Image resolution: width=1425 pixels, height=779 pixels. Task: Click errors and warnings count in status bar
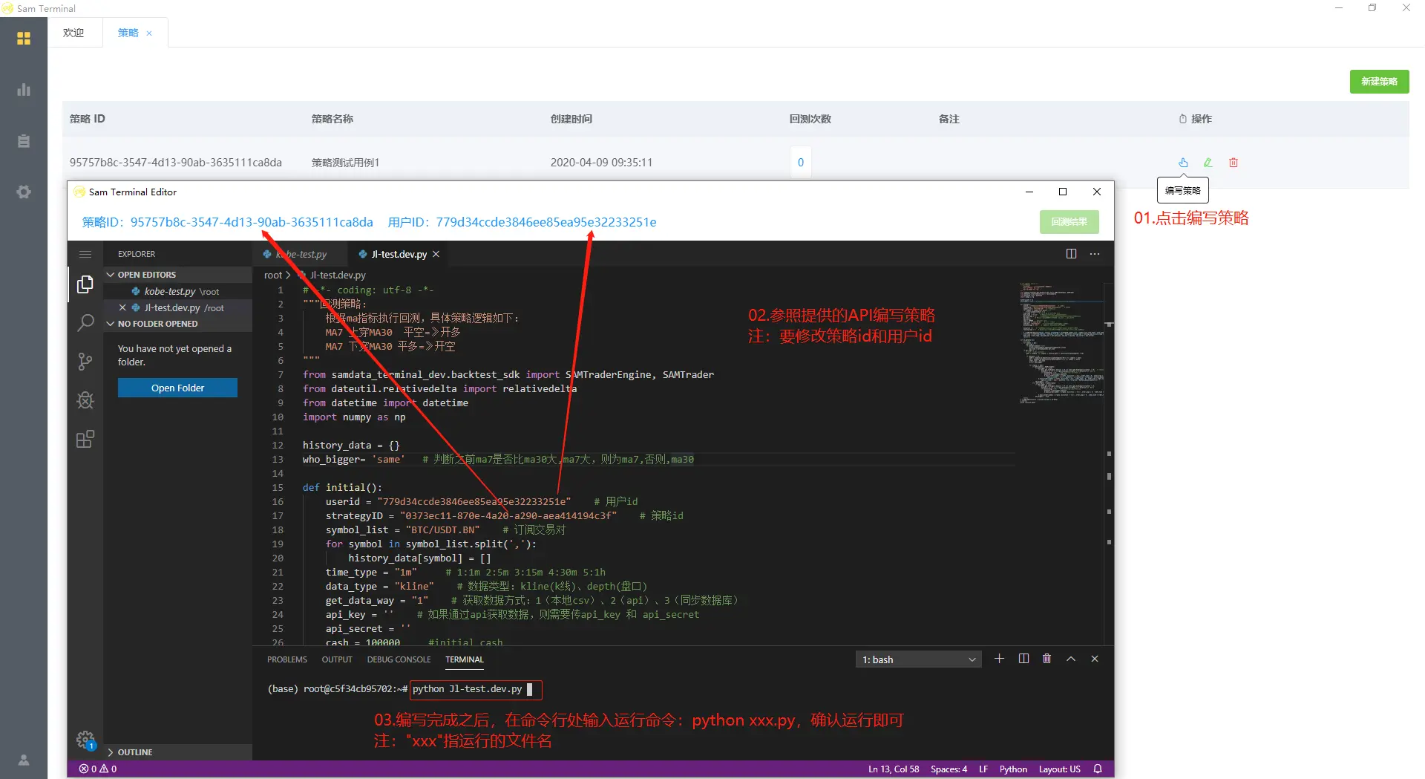pyautogui.click(x=98, y=769)
